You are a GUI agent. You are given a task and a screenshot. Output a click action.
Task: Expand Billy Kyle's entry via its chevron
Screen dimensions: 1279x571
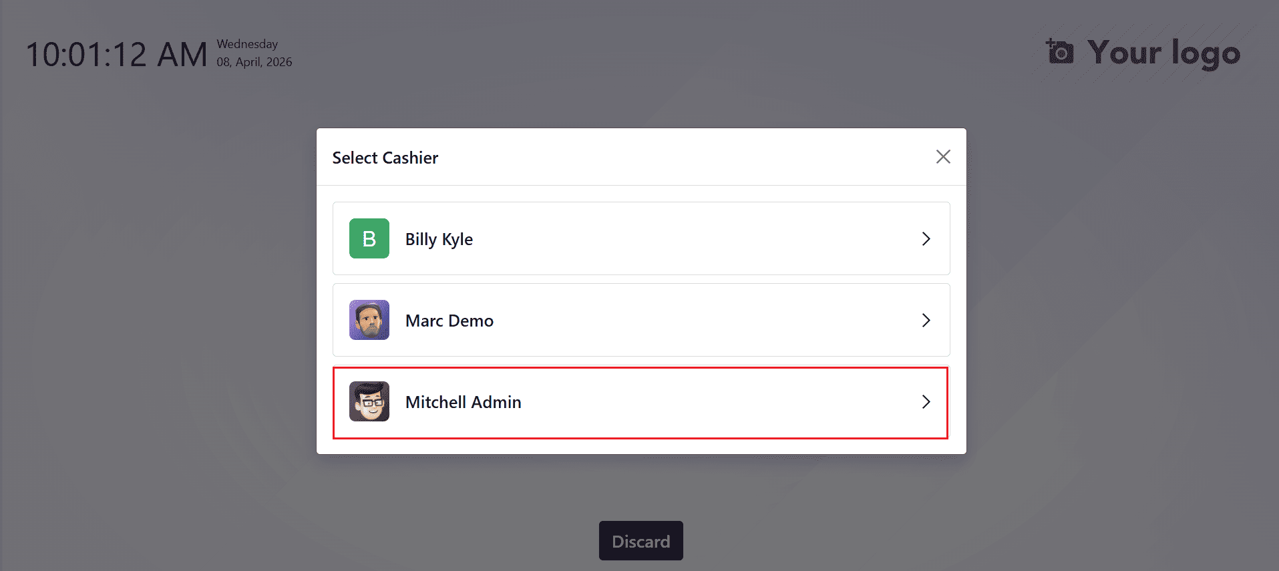click(x=926, y=238)
